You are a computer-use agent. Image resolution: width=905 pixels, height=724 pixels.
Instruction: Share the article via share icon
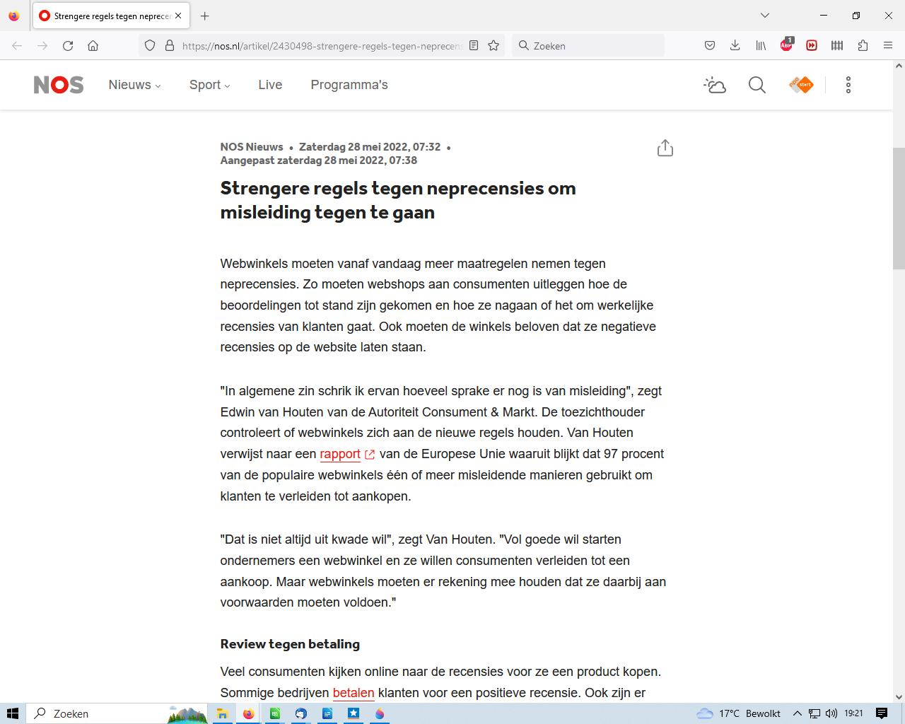(665, 148)
